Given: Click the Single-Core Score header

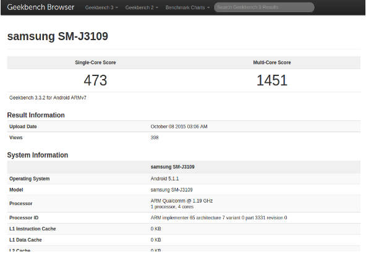Looking at the screenshot, I should tap(95, 62).
